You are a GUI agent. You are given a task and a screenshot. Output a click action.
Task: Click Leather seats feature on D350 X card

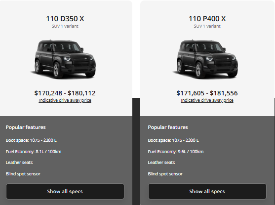19,163
